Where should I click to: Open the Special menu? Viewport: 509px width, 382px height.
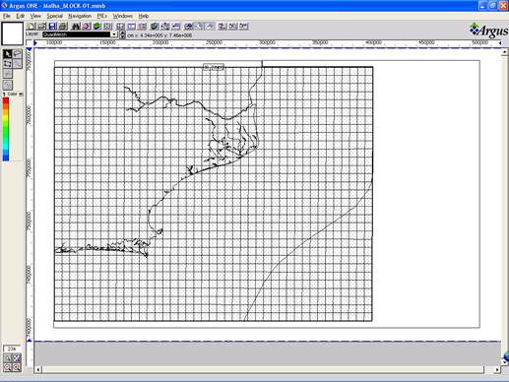coord(54,16)
